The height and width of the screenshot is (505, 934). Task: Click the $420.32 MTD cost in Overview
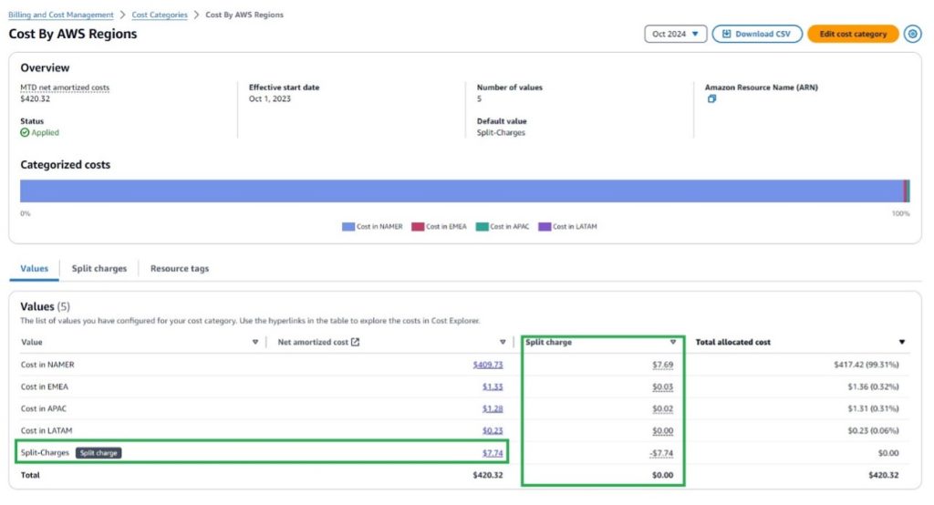[36, 98]
